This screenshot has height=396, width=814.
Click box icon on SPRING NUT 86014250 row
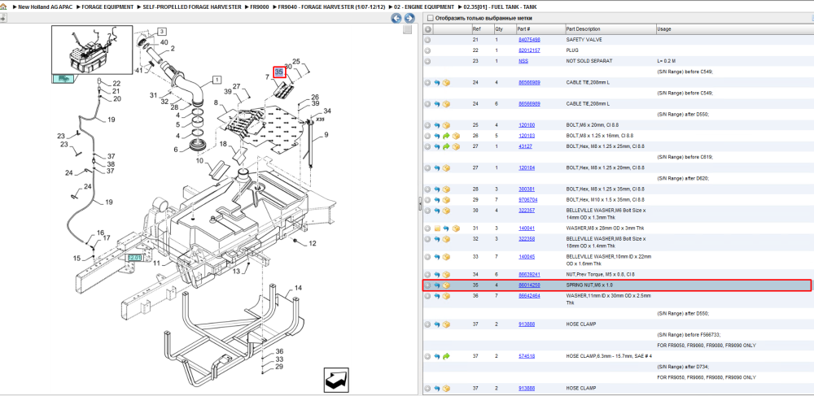[x=446, y=285]
